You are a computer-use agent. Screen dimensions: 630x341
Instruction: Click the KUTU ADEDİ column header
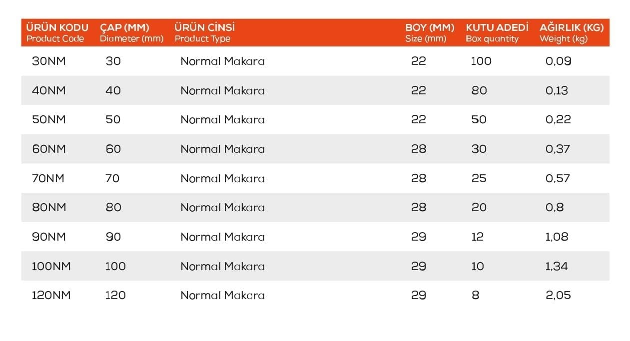(497, 32)
